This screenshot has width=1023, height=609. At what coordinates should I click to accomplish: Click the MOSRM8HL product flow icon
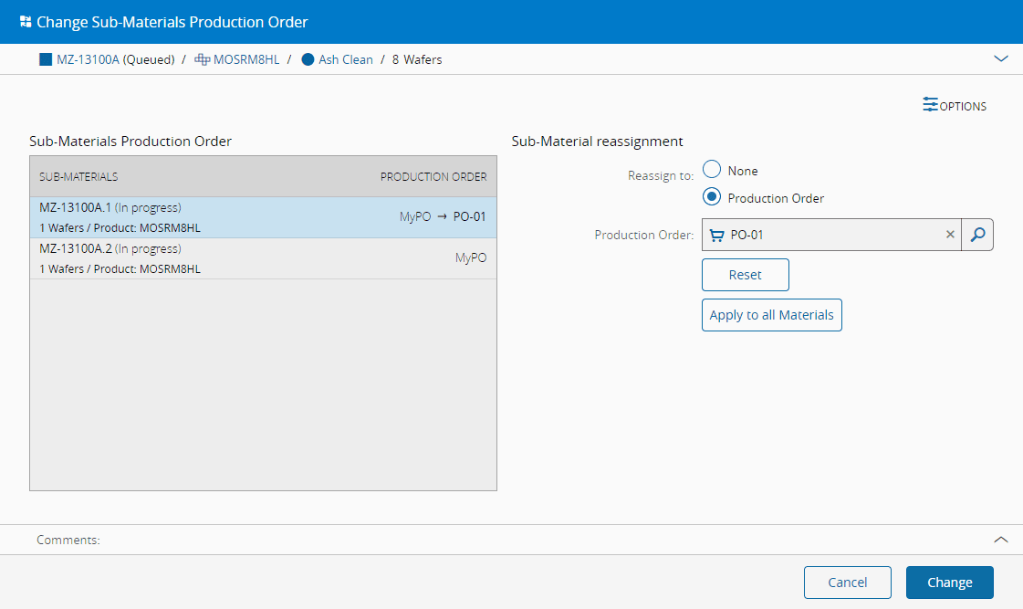[x=202, y=59]
